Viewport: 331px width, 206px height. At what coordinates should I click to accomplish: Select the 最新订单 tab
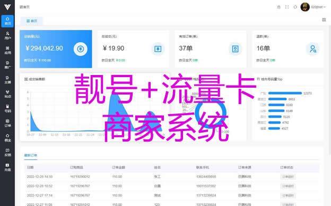31,155
